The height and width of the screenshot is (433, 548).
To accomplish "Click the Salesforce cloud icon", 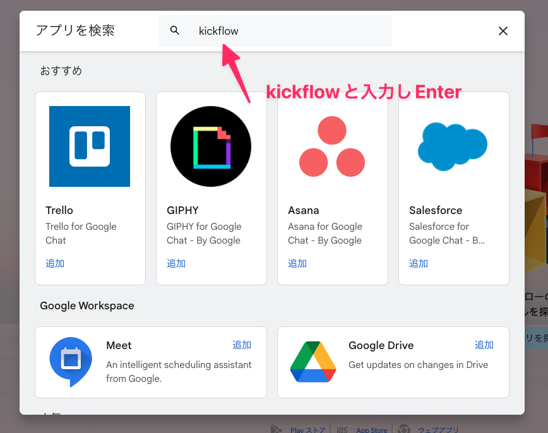I will pos(453,146).
